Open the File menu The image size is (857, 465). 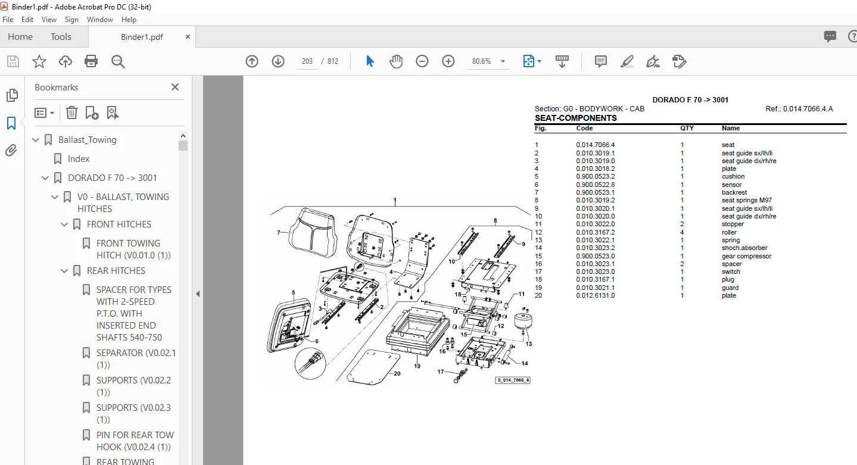tap(8, 20)
